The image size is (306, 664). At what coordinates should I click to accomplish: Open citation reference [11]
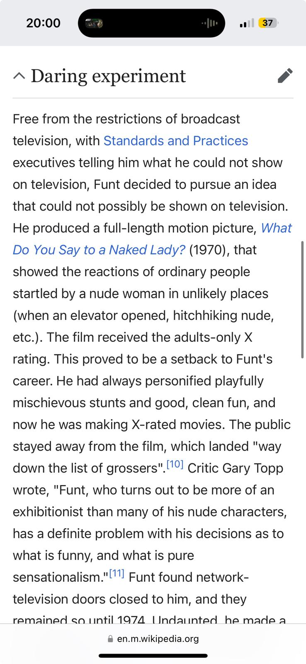pyautogui.click(x=116, y=574)
